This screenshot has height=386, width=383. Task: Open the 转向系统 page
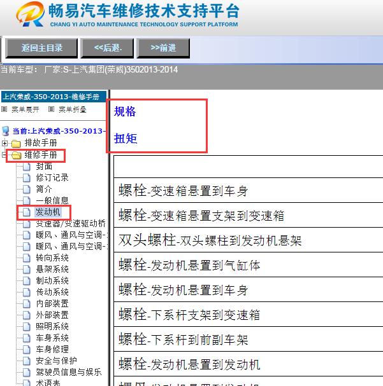(x=52, y=258)
